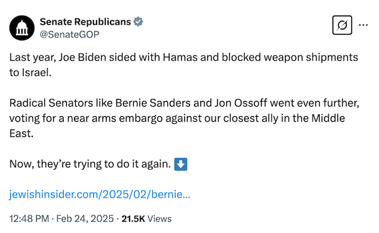
Task: Click the down-arrow emoji in the tweet
Action: [181, 164]
